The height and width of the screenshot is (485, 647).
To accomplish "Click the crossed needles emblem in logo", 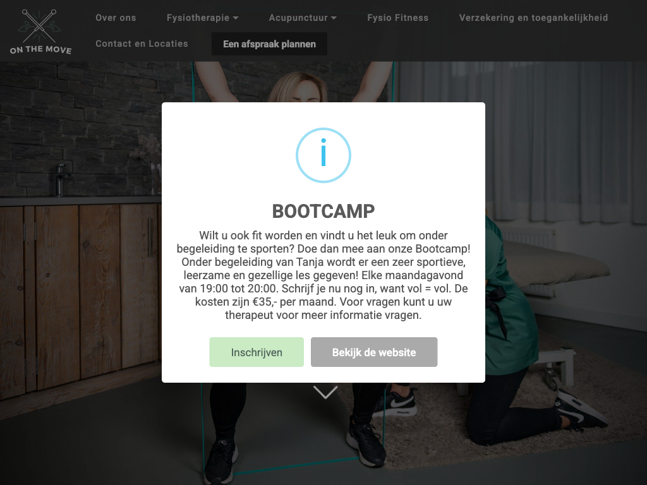I will tap(40, 25).
